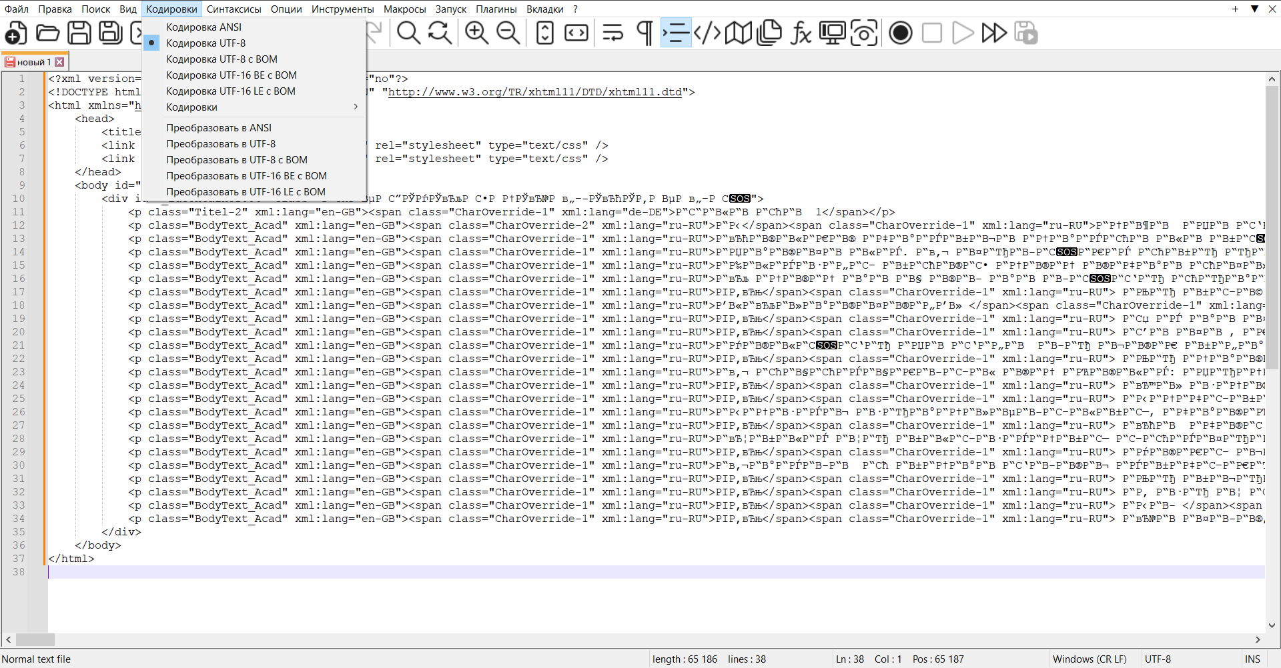
Task: Play back the recorded macro
Action: pyautogui.click(x=963, y=33)
